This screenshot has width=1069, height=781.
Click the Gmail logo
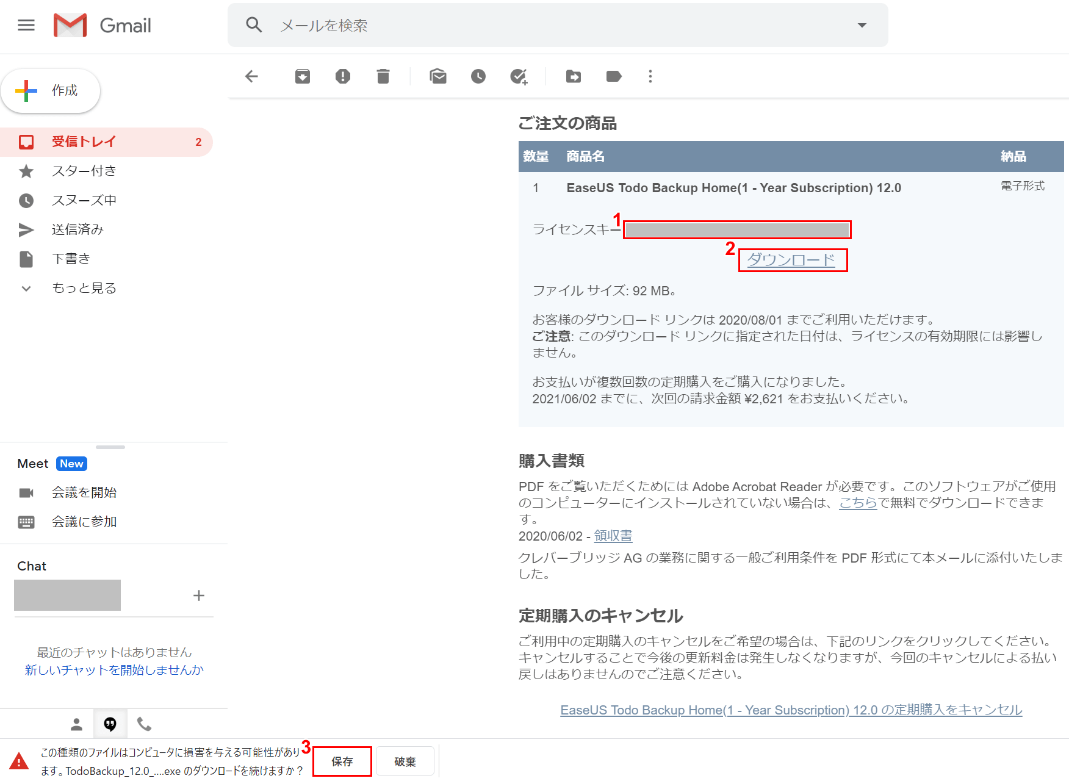[x=103, y=25]
